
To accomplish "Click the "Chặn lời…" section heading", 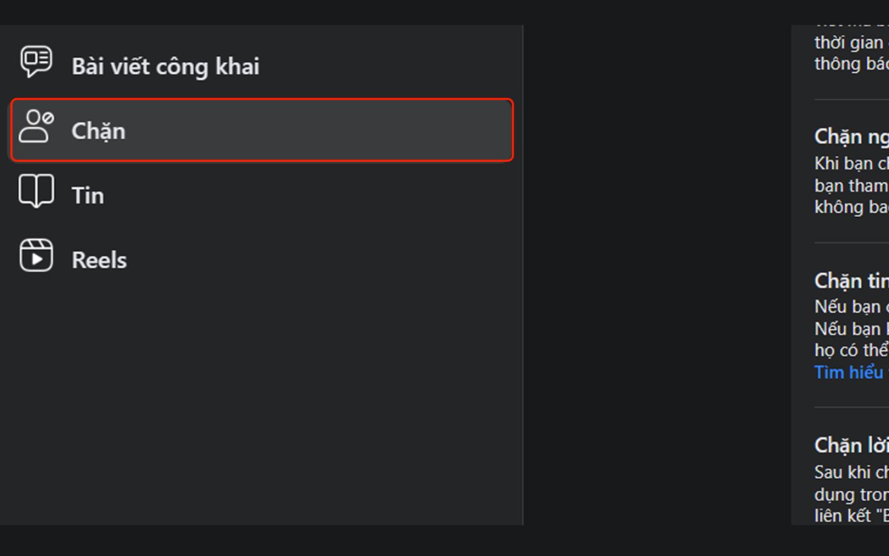I will coord(851,445).
